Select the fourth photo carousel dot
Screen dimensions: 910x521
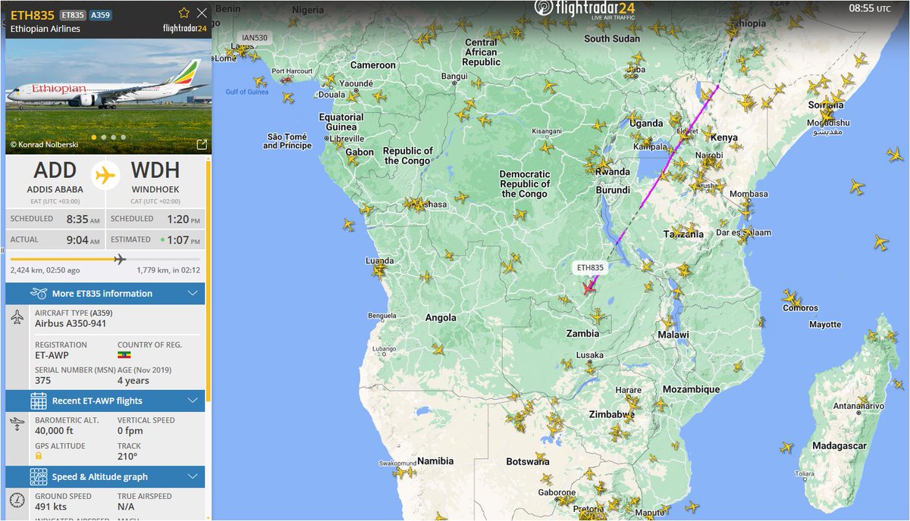click(x=124, y=138)
